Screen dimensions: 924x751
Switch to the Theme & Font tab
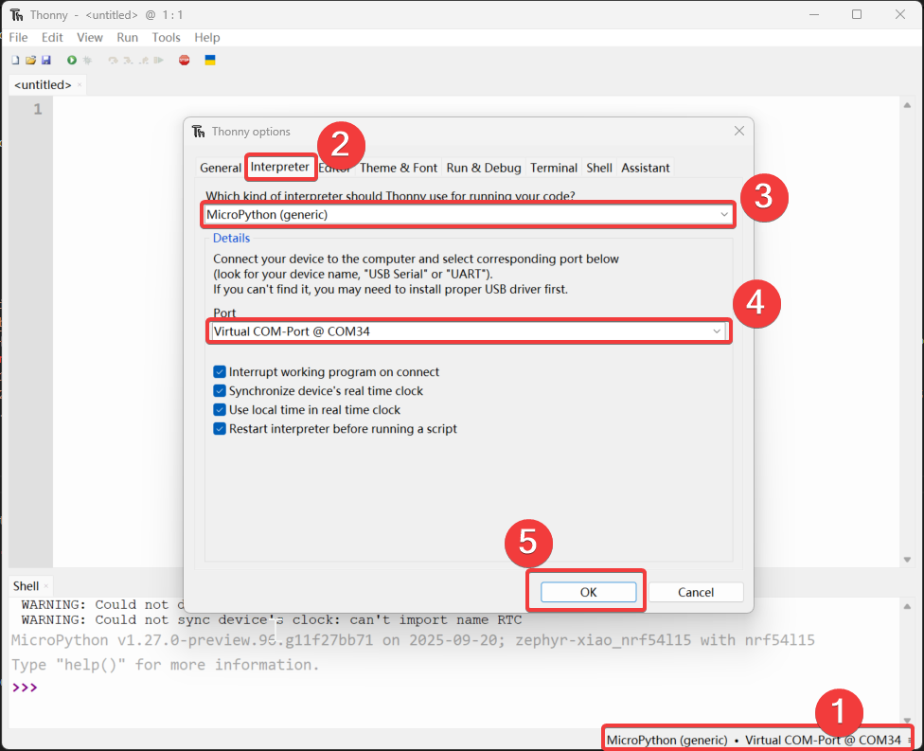[x=399, y=168]
